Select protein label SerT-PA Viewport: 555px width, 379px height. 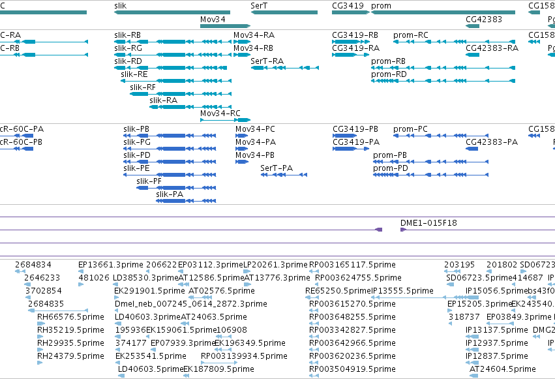click(x=277, y=168)
